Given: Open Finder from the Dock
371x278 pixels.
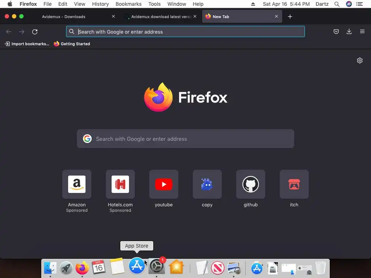Looking at the screenshot, I should click(50, 268).
